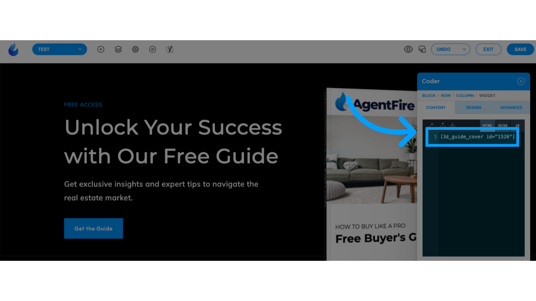536x301 pixels.
Task: Switch to ADVANCED tab in Coder panel
Action: pyautogui.click(x=511, y=107)
